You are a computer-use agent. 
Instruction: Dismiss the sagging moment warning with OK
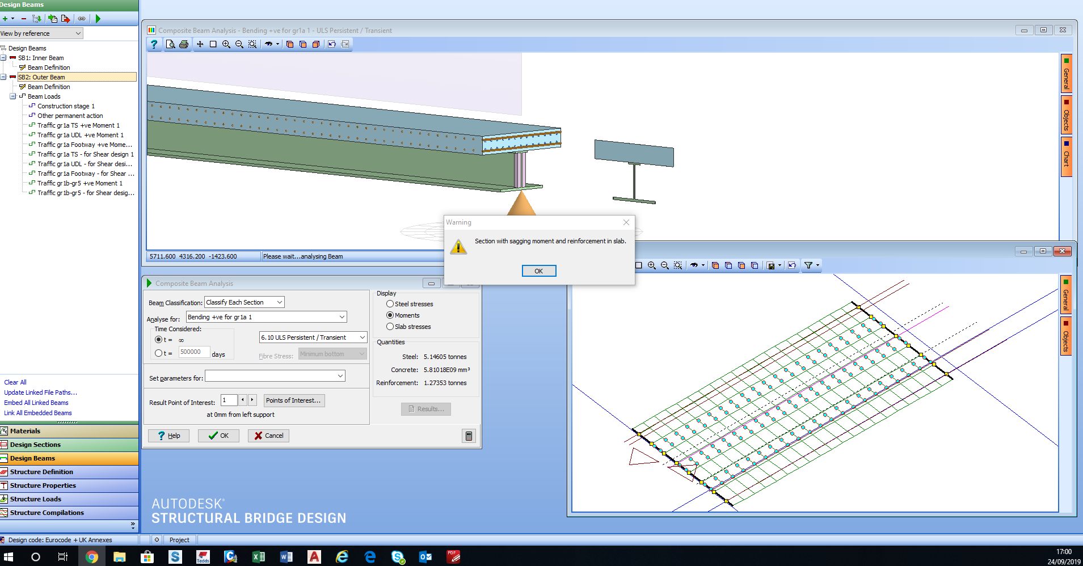[538, 271]
